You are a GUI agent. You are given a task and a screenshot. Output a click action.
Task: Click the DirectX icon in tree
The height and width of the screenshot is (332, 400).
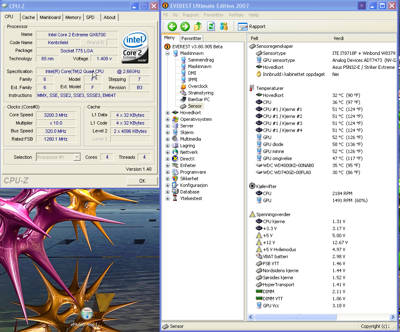175,159
